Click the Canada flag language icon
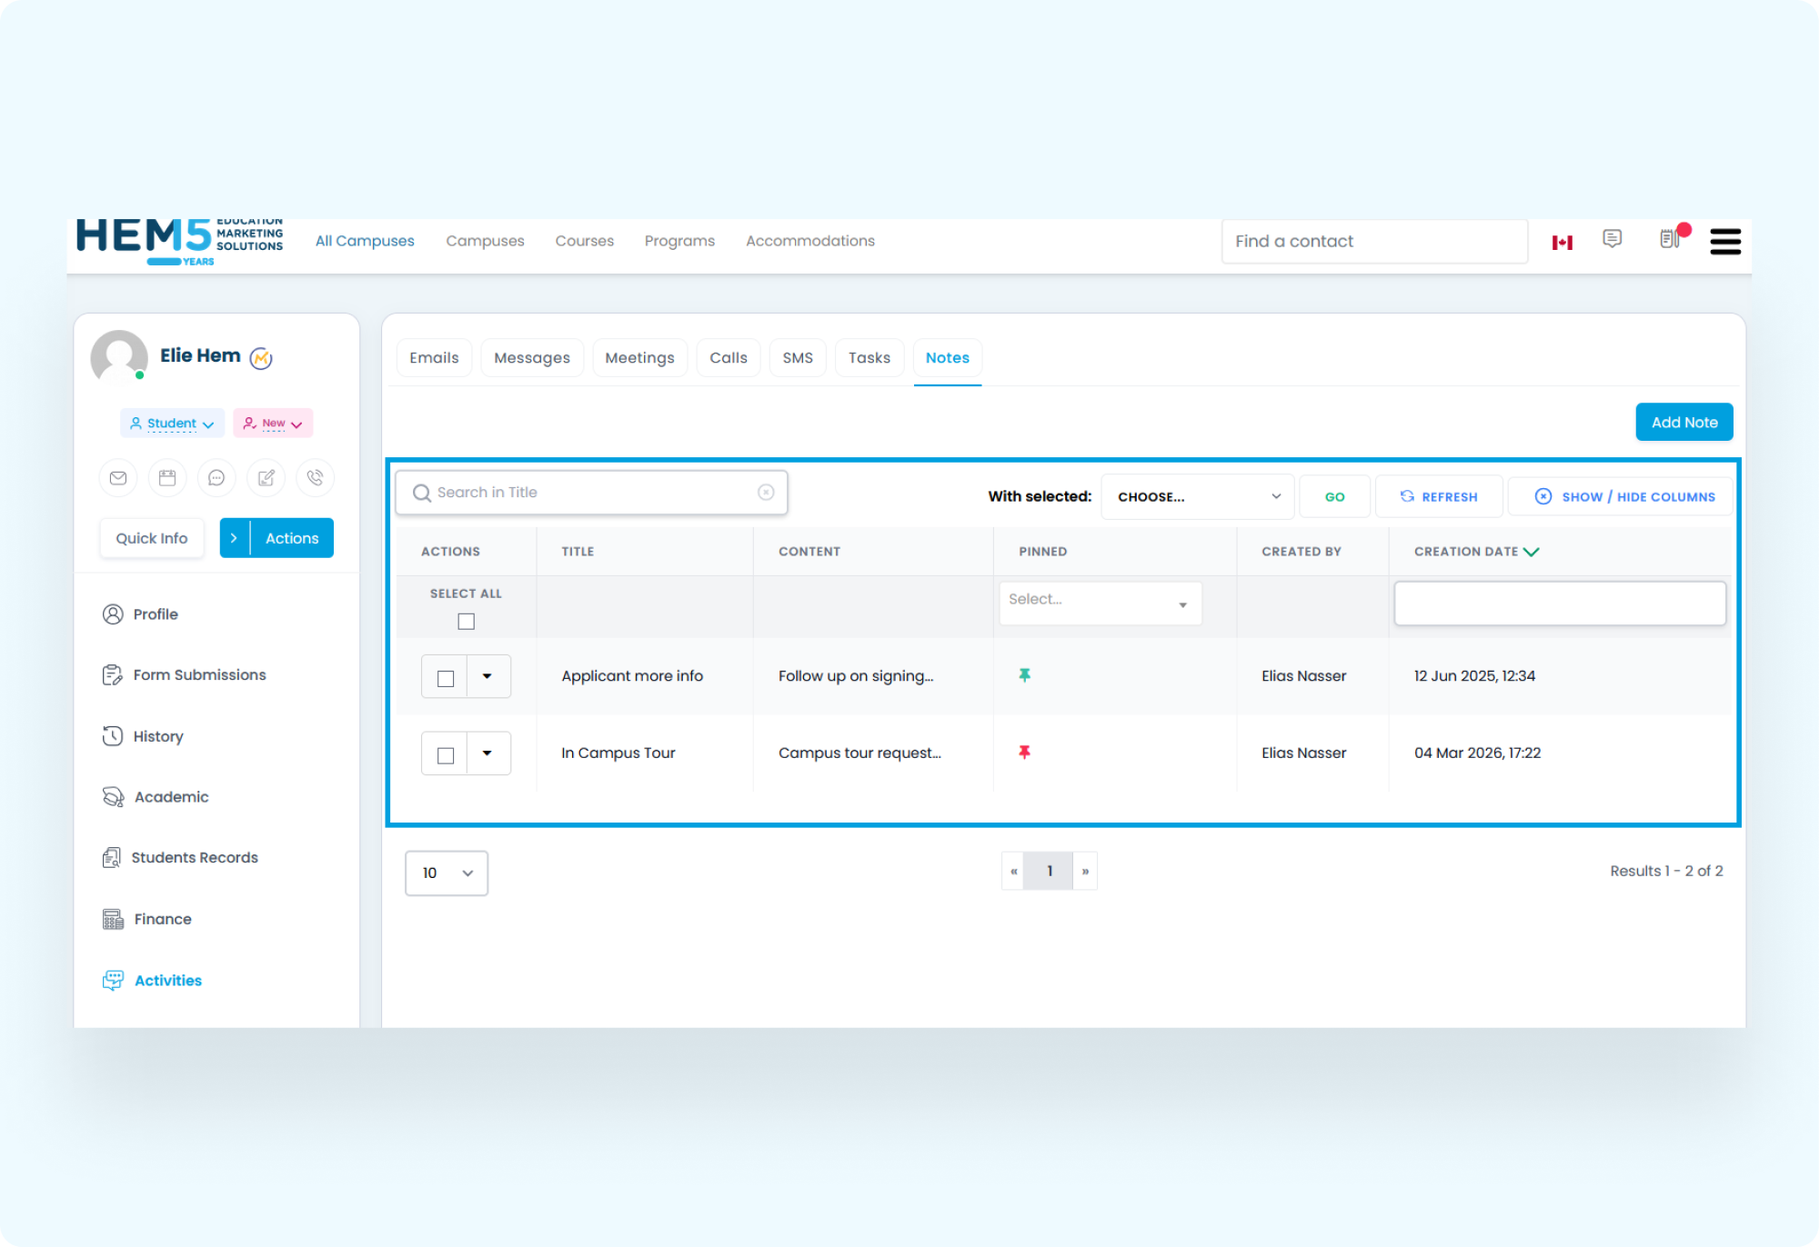Image resolution: width=1819 pixels, height=1247 pixels. (1563, 242)
